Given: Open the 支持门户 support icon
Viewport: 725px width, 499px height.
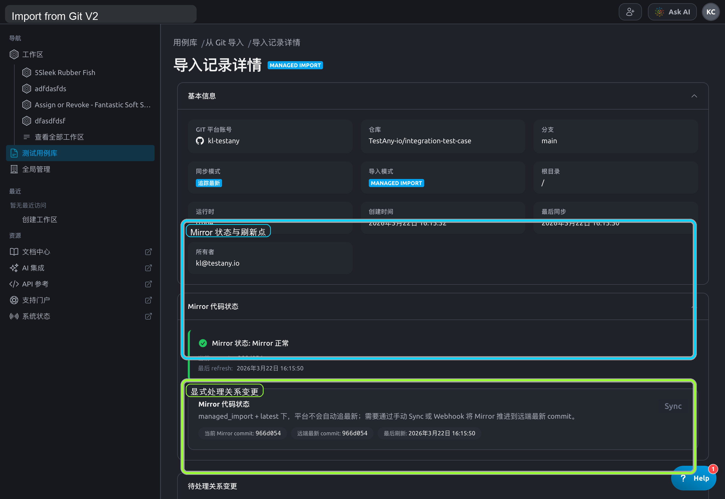Looking at the screenshot, I should pyautogui.click(x=14, y=300).
